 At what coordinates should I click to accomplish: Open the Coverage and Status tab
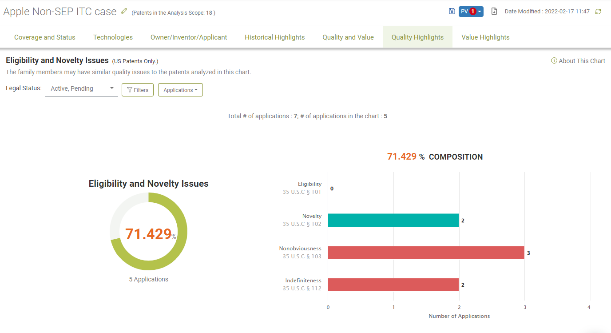(x=45, y=37)
